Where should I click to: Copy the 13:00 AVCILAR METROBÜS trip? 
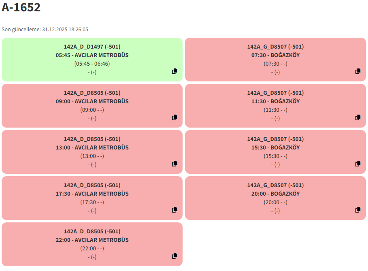174,164
